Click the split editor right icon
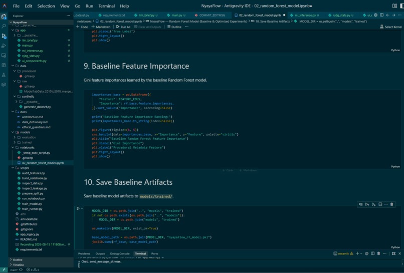The width and height of the screenshot is (404, 273). (381, 15)
